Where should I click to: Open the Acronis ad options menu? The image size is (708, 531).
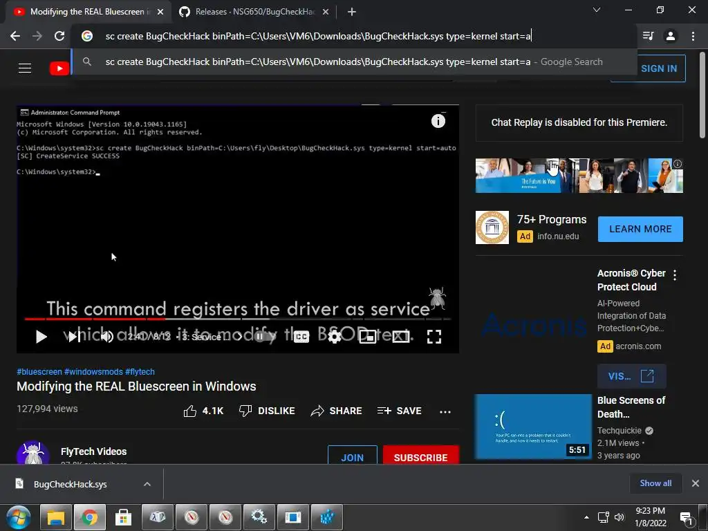[x=675, y=275]
